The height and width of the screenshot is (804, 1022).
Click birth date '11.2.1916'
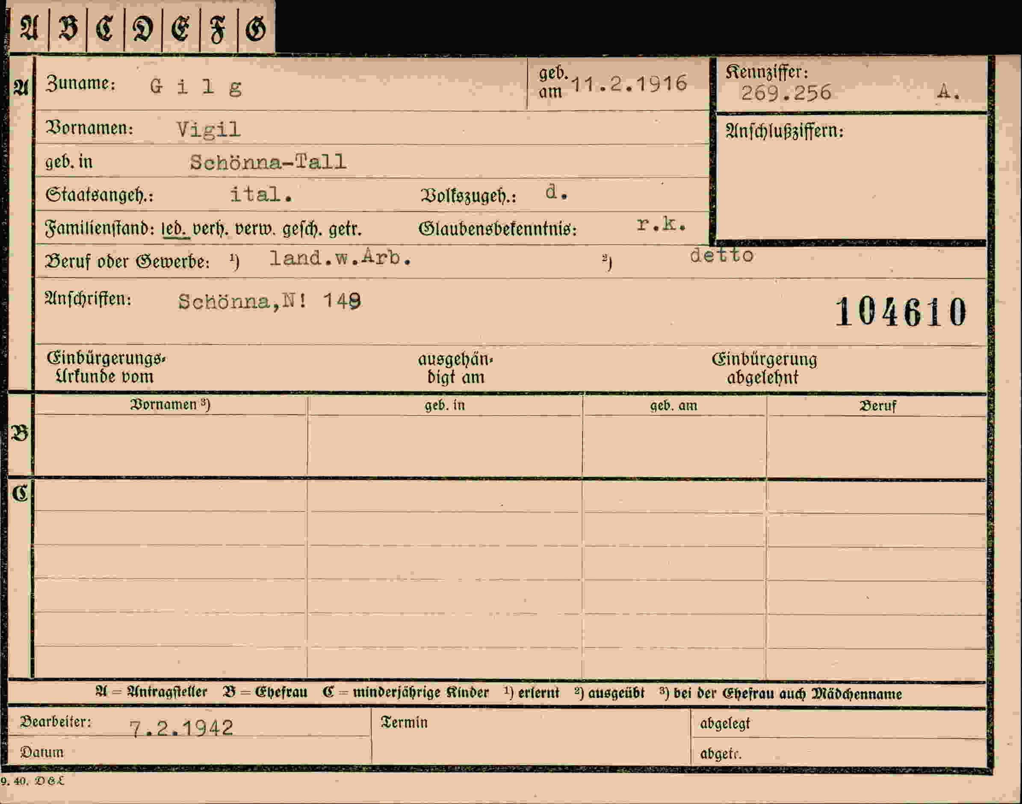[x=629, y=84]
